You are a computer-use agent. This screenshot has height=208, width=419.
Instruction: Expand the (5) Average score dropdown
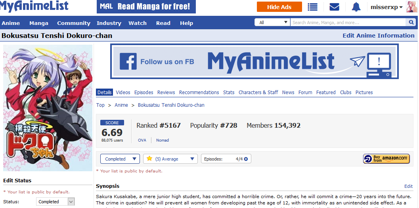coord(170,159)
